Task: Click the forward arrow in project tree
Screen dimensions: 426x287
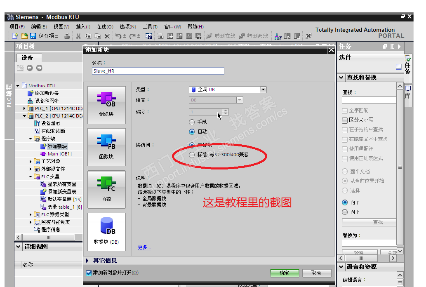Action: 39,68
